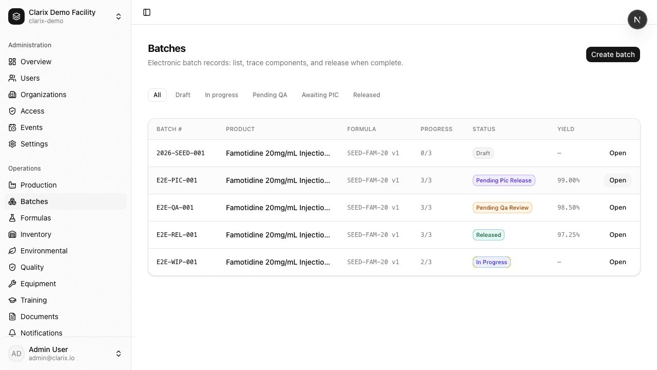Click batch number E2E-REL-001
657x370 pixels.
coord(177,235)
